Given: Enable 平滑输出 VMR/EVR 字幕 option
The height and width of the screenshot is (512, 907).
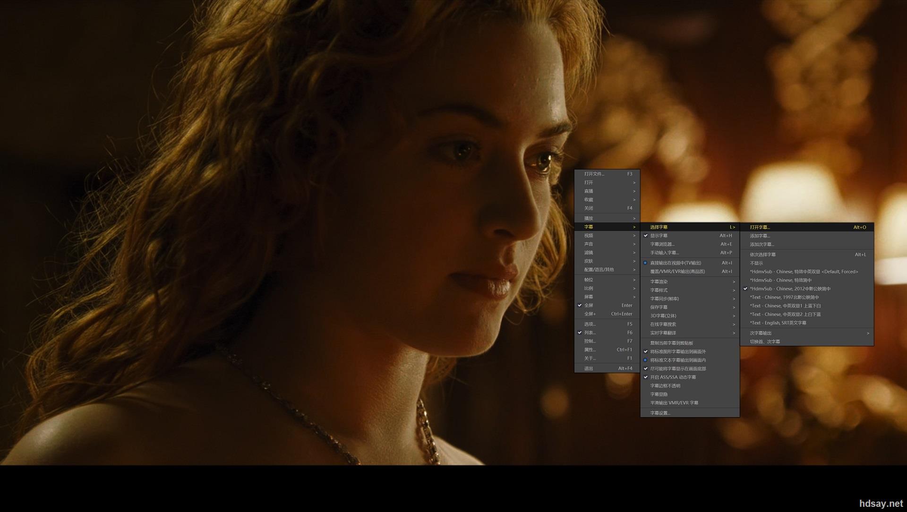Looking at the screenshot, I should click(x=690, y=403).
